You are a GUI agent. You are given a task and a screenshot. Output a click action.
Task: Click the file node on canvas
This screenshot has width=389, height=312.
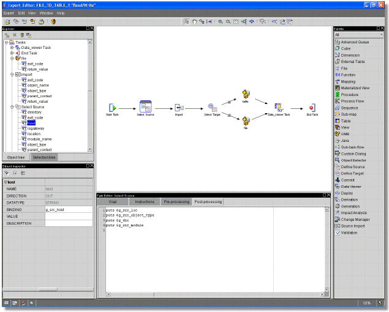point(246,123)
